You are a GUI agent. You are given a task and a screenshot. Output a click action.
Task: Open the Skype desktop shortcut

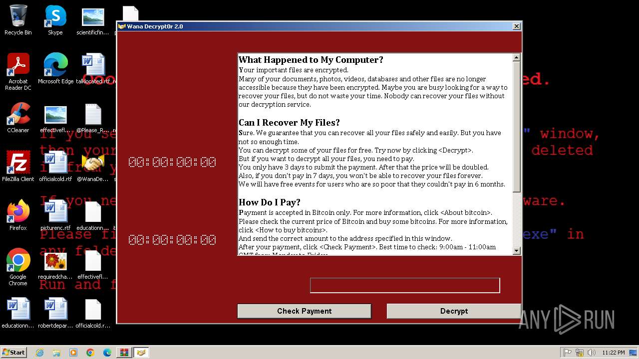(55, 20)
